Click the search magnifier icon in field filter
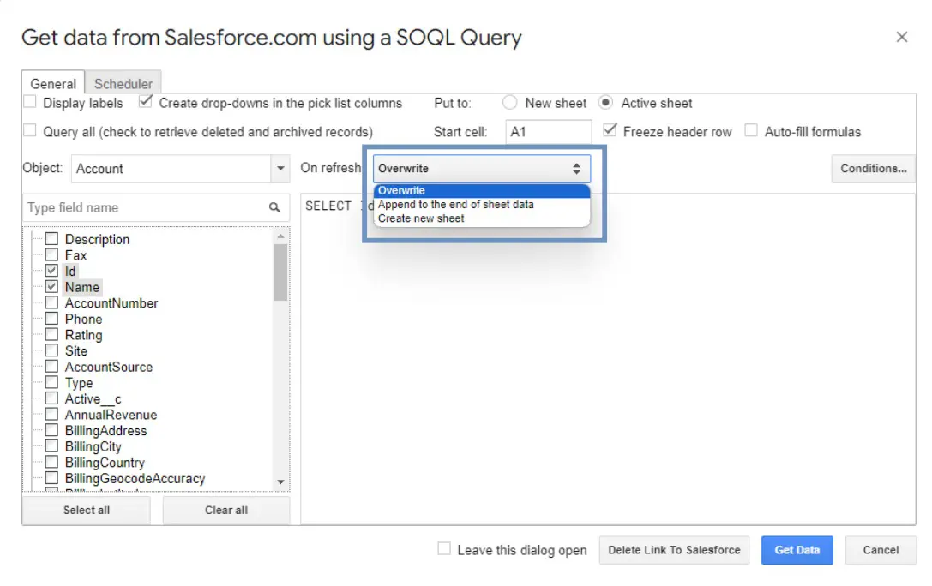 [274, 207]
